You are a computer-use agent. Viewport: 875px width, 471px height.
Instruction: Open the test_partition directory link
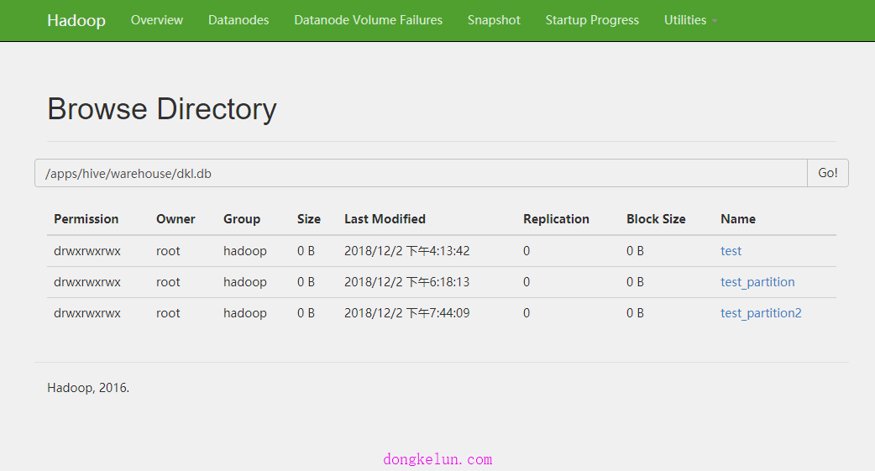tap(757, 282)
